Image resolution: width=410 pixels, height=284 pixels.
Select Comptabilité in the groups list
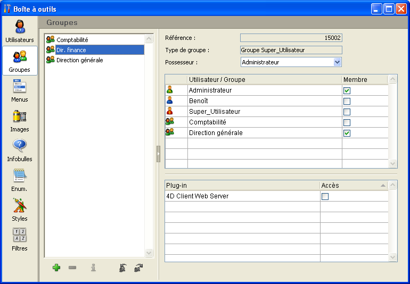click(72, 40)
